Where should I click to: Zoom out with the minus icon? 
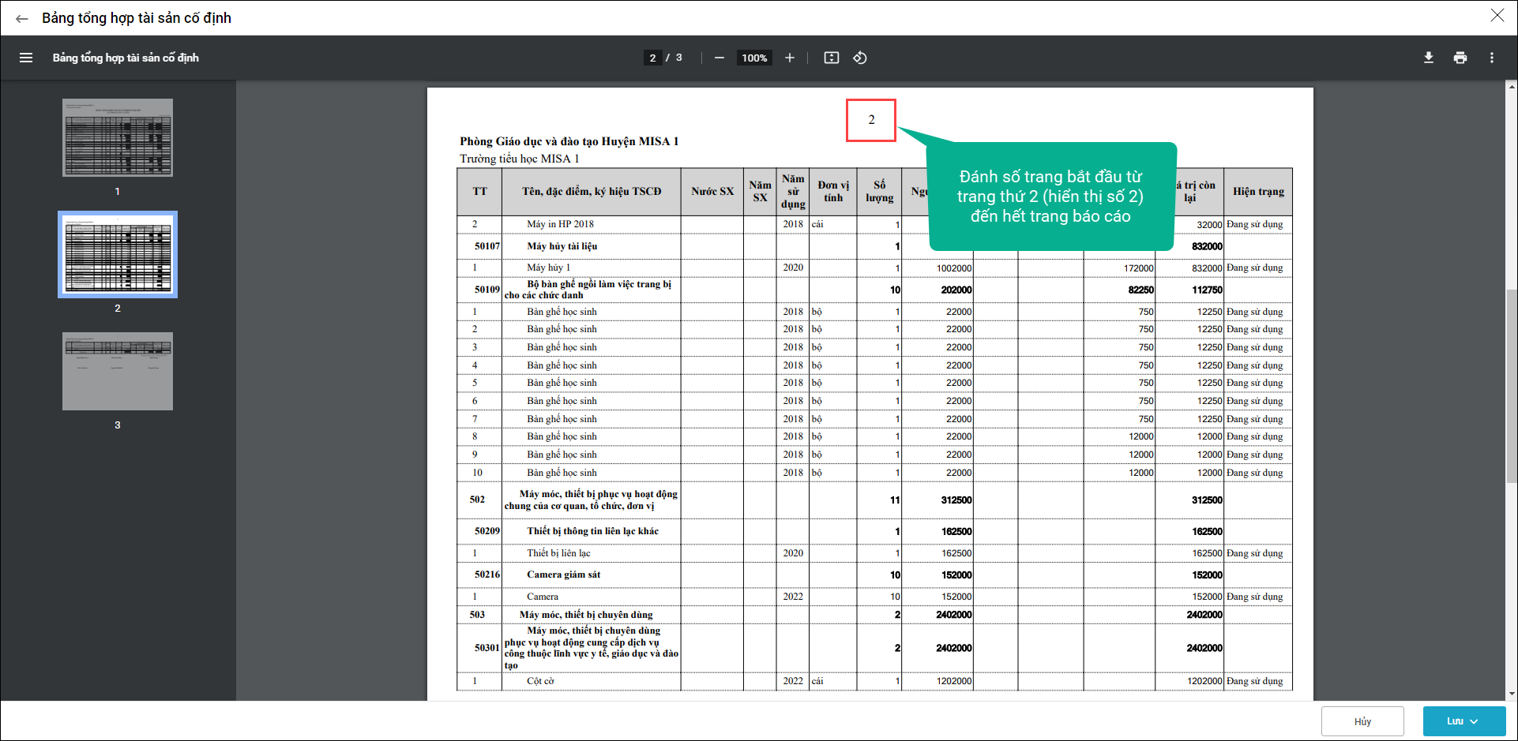pyautogui.click(x=719, y=58)
